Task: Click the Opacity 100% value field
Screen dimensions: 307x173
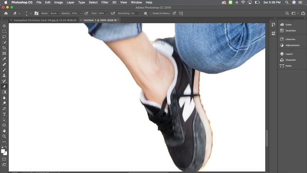Action: click(74, 13)
